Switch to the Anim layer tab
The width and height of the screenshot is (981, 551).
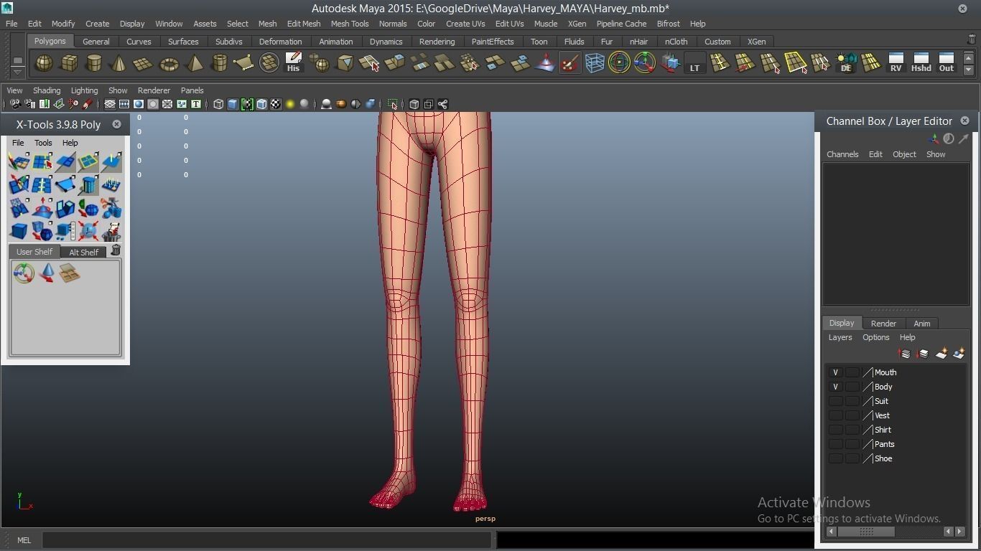coord(922,324)
